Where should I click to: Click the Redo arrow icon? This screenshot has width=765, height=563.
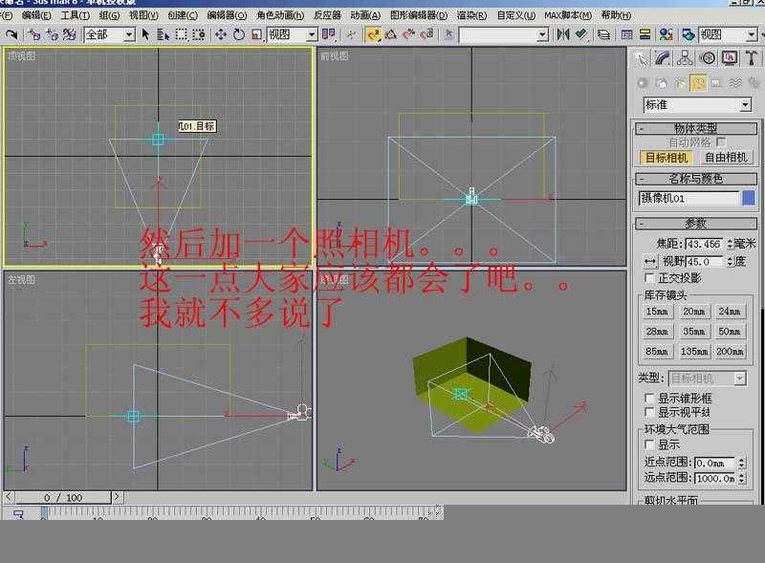[11, 34]
